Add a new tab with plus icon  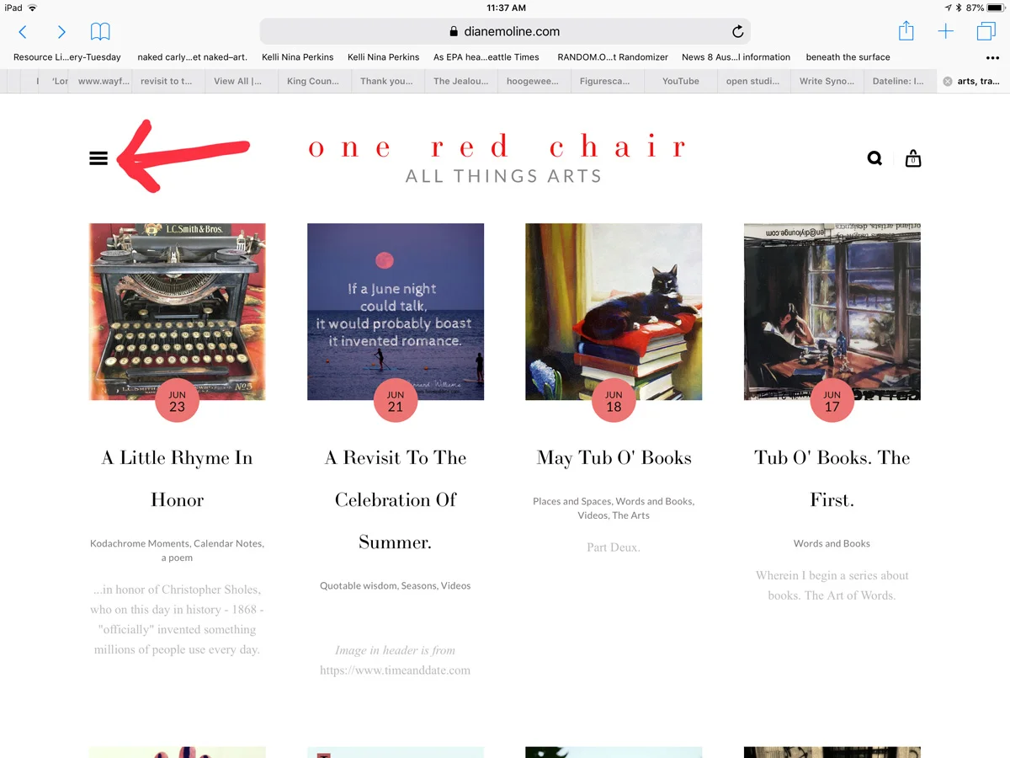946,31
